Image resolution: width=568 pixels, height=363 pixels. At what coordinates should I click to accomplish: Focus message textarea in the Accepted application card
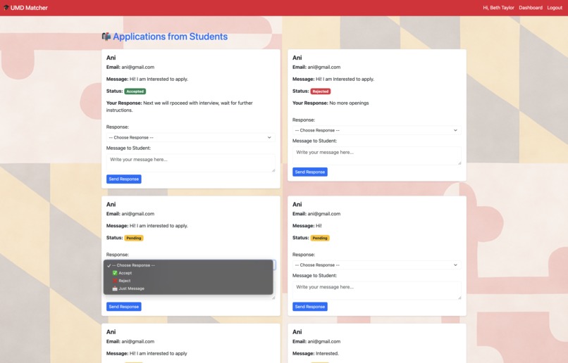tap(190, 163)
